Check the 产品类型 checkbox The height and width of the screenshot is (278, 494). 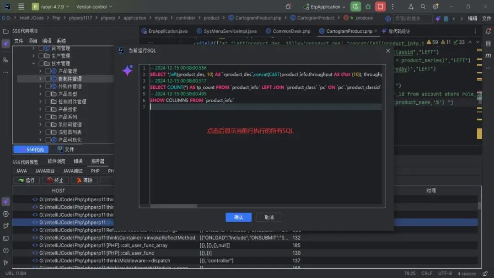[48, 94]
